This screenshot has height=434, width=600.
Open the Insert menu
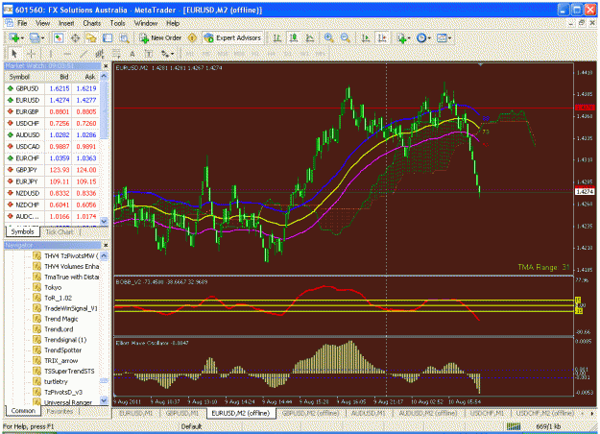coord(66,23)
